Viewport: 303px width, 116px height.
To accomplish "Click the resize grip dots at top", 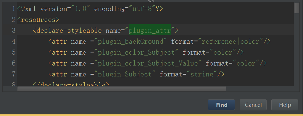I will [151, 1].
